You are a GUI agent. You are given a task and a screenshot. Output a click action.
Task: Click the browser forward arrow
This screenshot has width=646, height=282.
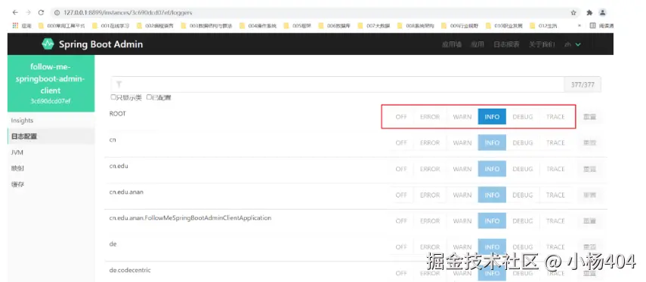tap(28, 13)
